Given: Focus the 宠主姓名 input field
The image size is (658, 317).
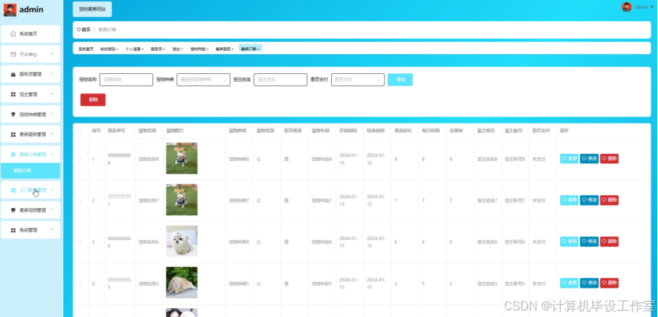Looking at the screenshot, I should (x=280, y=80).
